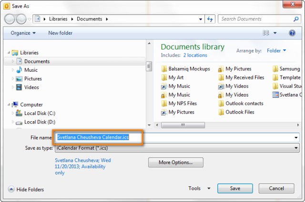Open the Organize dropdown menu
The width and height of the screenshot is (305, 202).
coord(23,33)
